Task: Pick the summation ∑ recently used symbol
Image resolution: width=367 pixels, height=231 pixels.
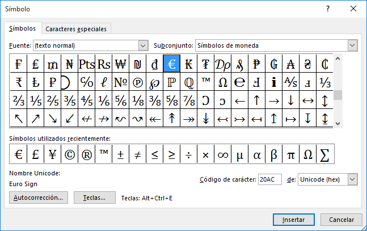Action: pos(325,154)
